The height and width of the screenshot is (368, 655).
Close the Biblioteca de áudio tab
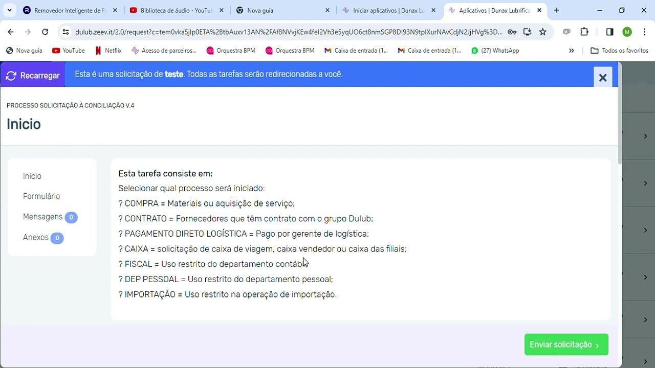click(222, 10)
